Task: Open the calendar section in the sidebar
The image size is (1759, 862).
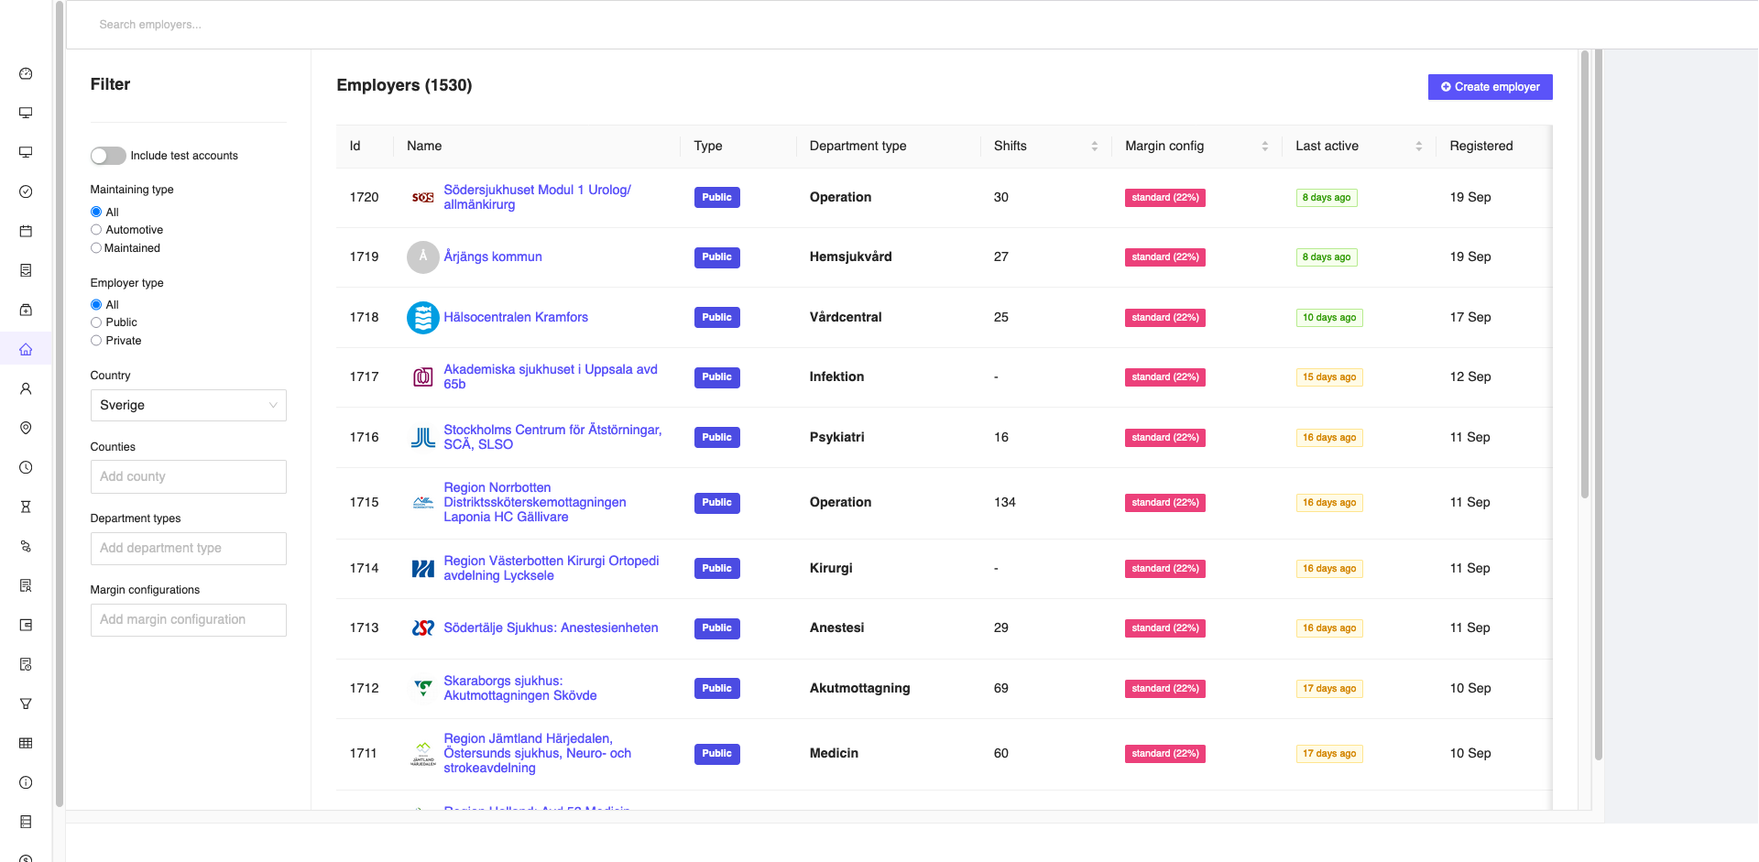Action: pyautogui.click(x=26, y=231)
